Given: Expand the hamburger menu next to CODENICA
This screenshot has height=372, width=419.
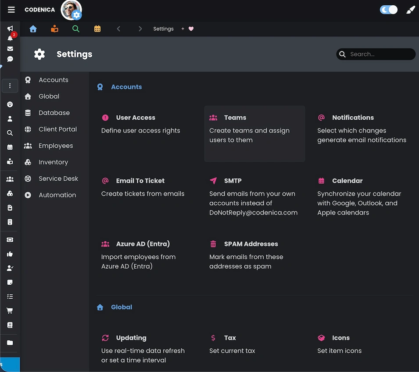Looking at the screenshot, I should tap(11, 9).
